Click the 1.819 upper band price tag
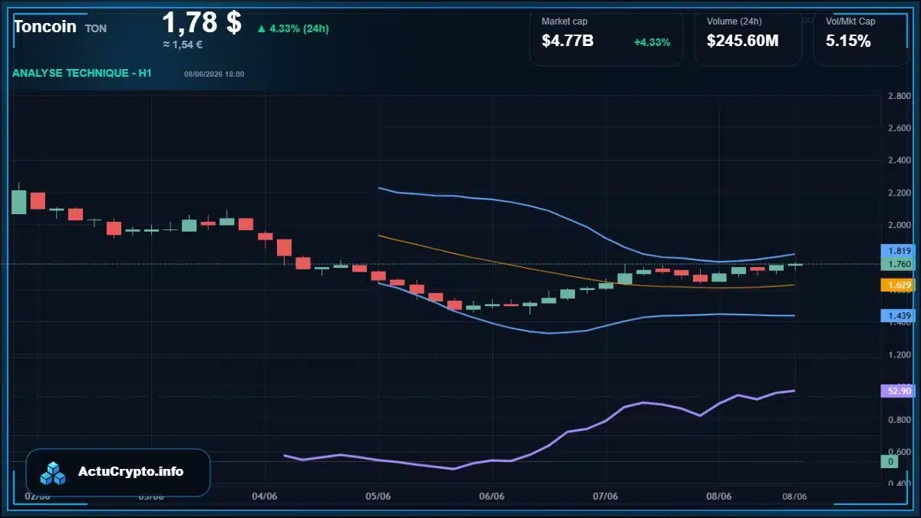The height and width of the screenshot is (518, 921). click(900, 251)
